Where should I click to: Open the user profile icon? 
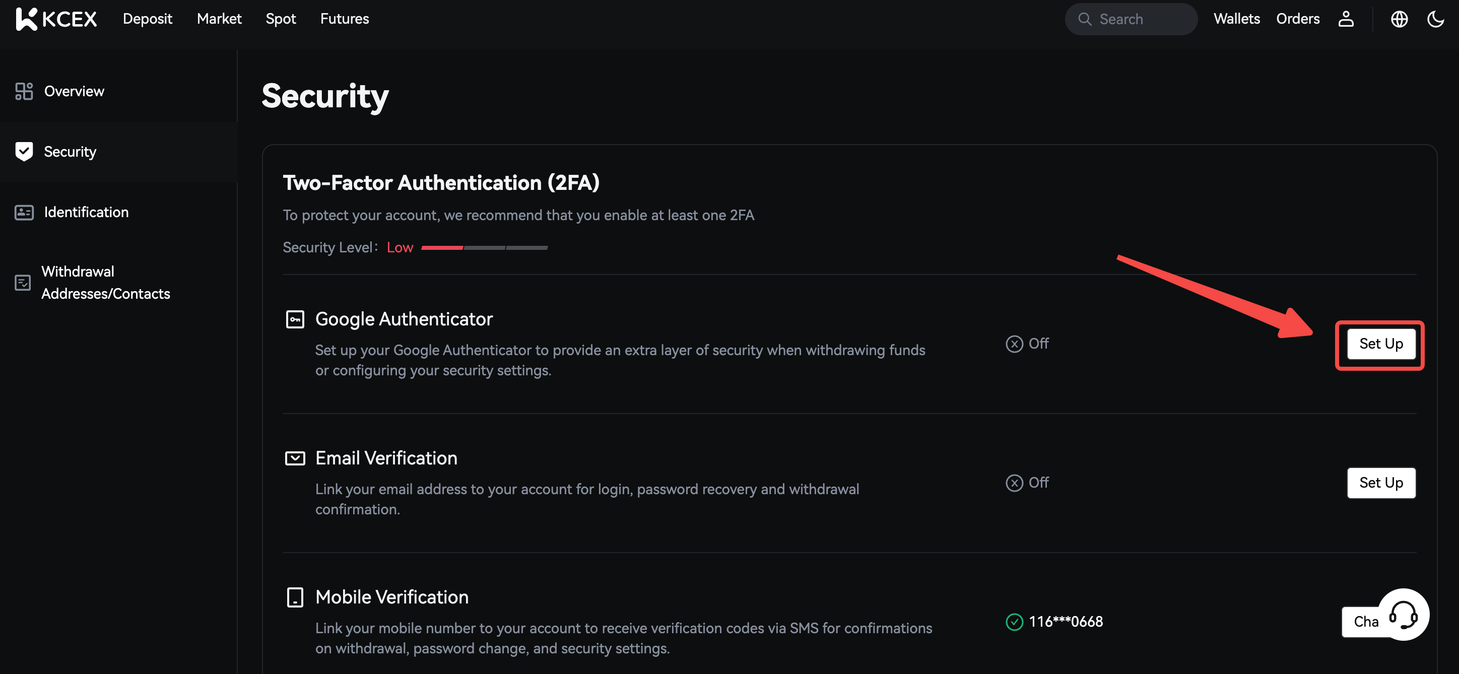coord(1346,19)
